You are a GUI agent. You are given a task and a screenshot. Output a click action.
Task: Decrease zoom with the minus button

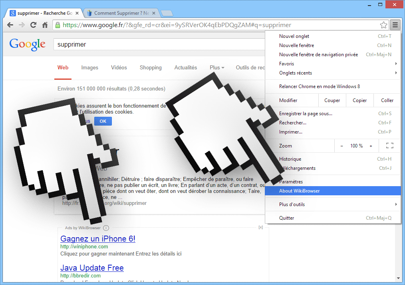341,146
